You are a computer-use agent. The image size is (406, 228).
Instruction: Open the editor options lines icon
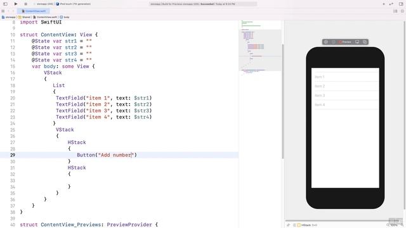point(395,11)
